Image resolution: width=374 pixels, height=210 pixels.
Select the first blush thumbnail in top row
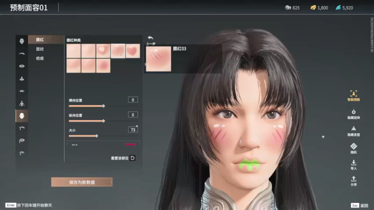pos(73,51)
